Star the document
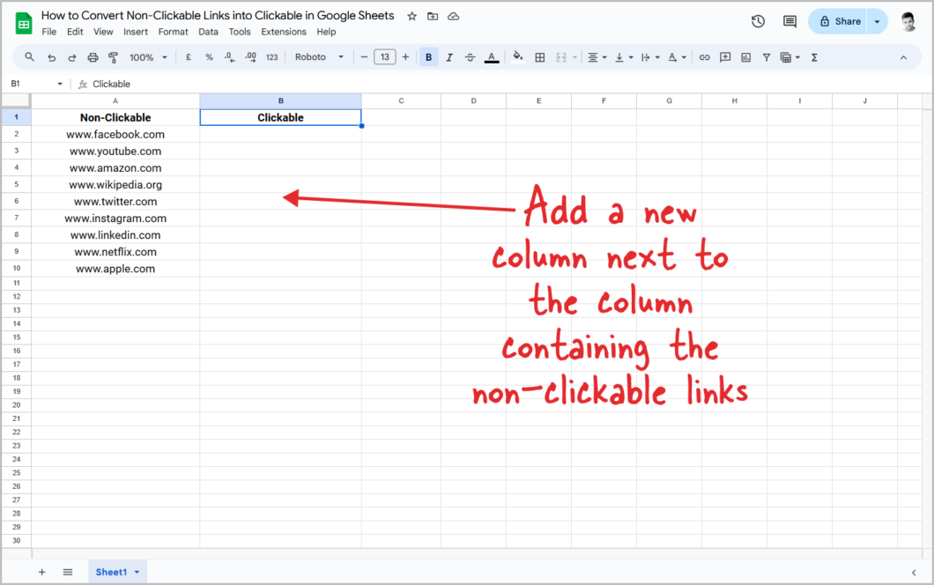 411,16
